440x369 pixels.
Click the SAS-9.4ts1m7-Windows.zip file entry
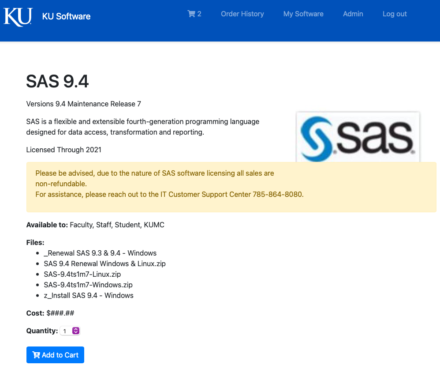pos(88,285)
